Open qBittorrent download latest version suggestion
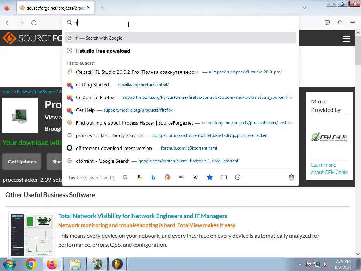 180,148
